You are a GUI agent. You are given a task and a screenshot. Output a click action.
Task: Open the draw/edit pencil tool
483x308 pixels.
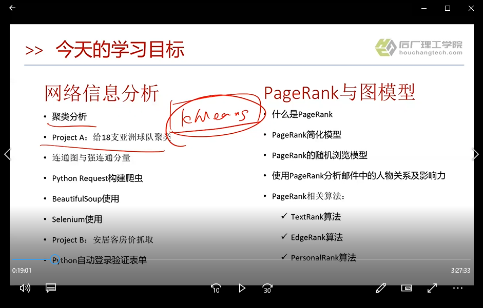pos(381,288)
